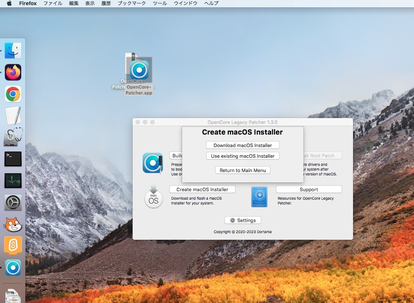Click Return to Main Menu
Screen dimensions: 414x303
pyautogui.click(x=243, y=170)
